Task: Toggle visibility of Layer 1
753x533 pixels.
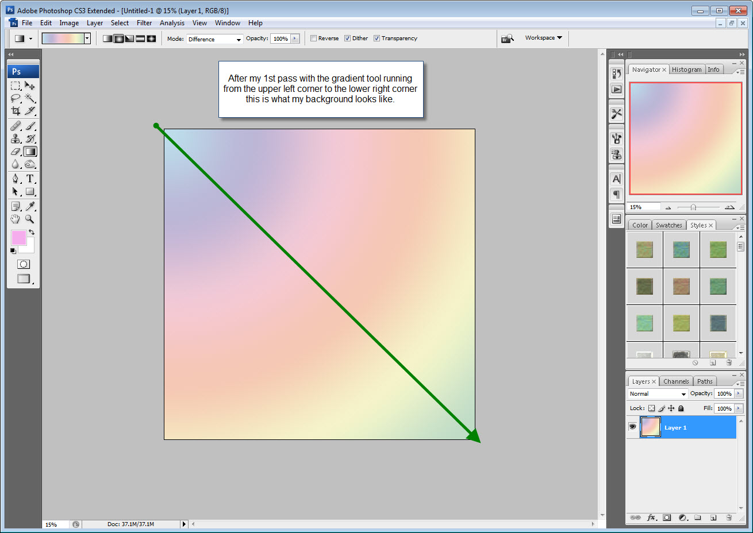Action: (x=632, y=427)
